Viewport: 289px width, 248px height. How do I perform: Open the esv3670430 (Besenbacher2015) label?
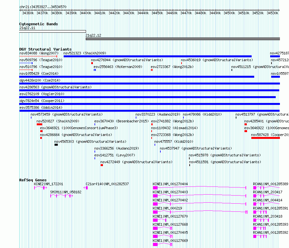121,121
